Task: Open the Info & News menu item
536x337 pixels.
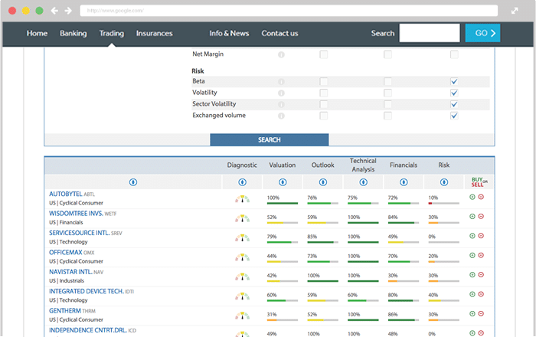Action: [x=229, y=33]
